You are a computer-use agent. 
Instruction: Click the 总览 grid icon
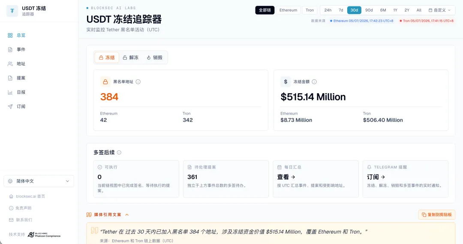(x=10, y=35)
